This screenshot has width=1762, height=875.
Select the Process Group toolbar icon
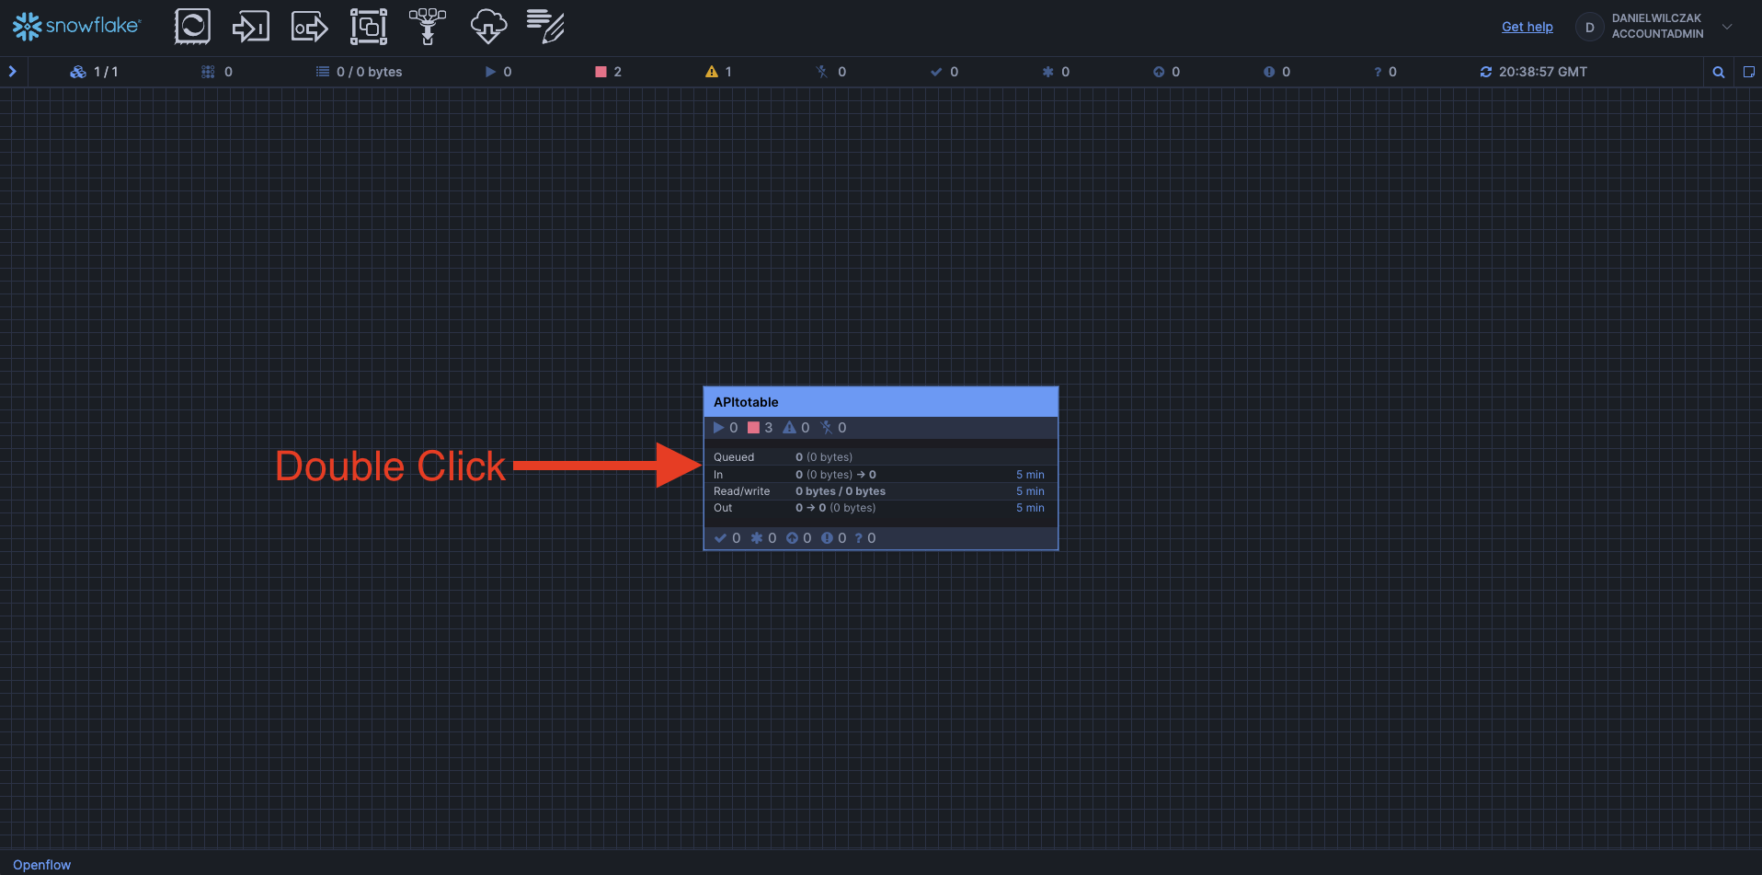368,27
